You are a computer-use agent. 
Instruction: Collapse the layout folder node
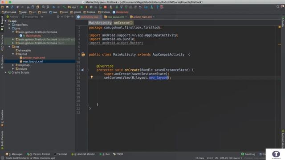[x=13, y=54]
